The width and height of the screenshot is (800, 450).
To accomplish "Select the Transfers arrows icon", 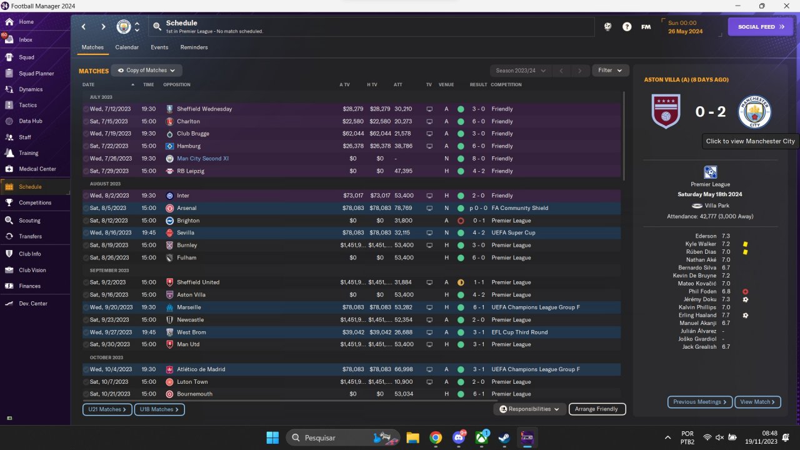I will (x=9, y=236).
